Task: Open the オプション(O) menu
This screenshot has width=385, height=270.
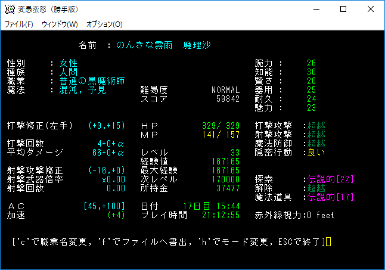Action: coord(104,24)
